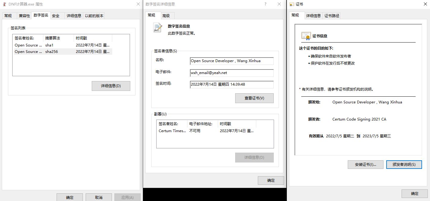The width and height of the screenshot is (430, 201).
Task: Switch to the 详细信息 properties tab
Action: point(74,15)
